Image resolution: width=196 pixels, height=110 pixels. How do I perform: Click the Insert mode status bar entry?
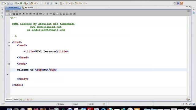pos(76,104)
